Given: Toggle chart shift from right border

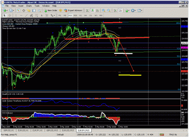Looking at the screenshot, I should tap(120, 11).
